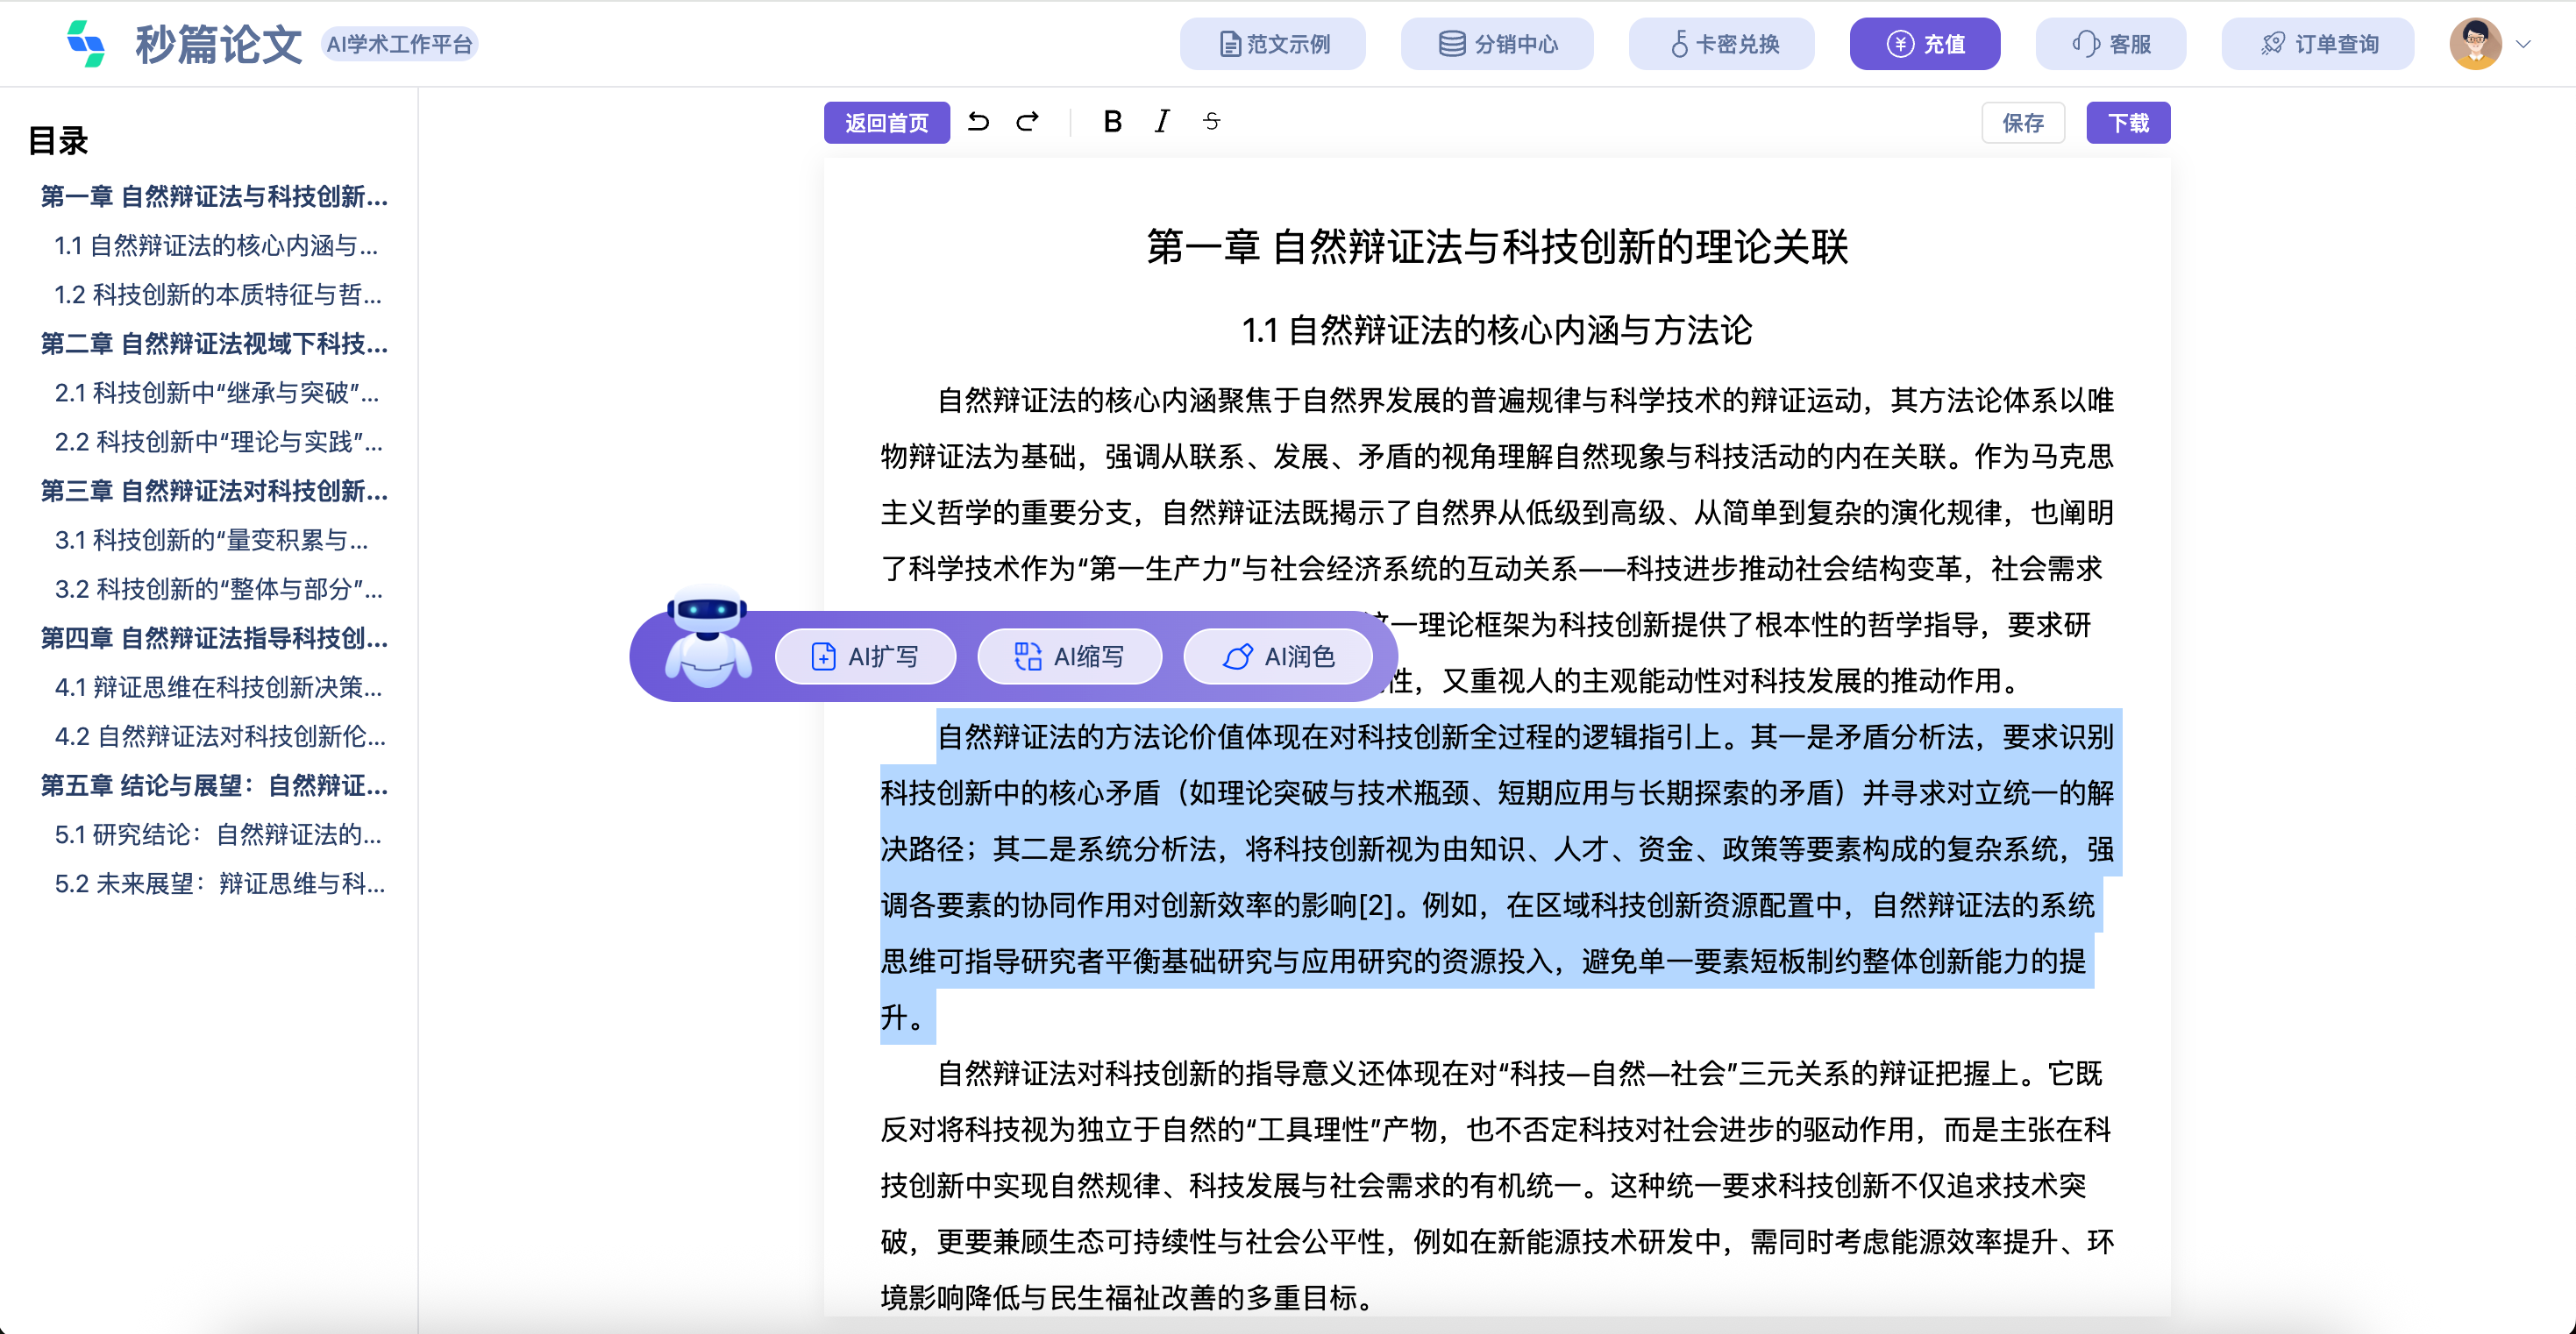Click the AI润色 button

1278,657
